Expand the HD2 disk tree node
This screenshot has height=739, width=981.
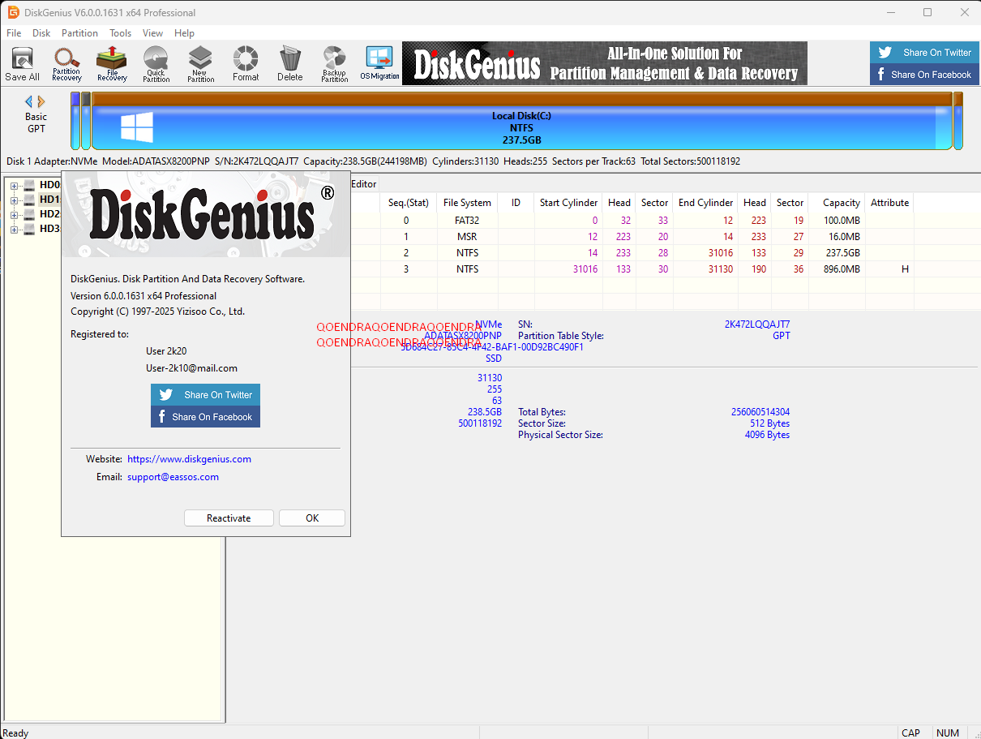pos(14,215)
